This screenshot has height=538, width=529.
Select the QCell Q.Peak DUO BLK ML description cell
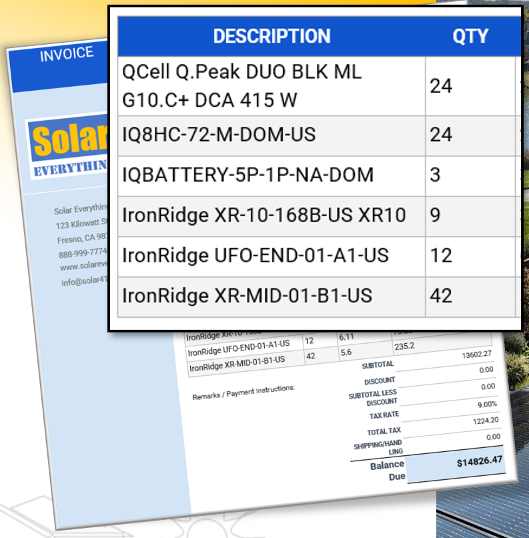(272, 86)
